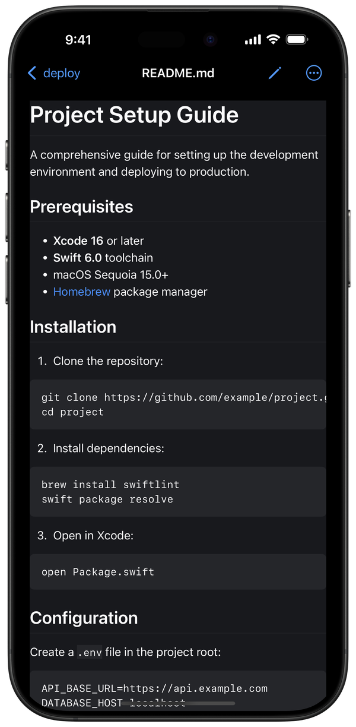Tap the blue pencil to edit README.md
Screen dimensions: 356x727
click(x=274, y=72)
